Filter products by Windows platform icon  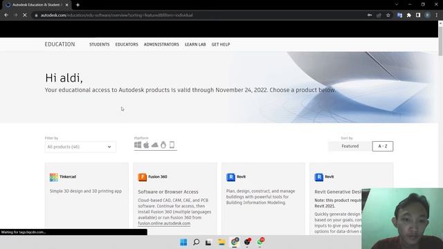point(138,145)
